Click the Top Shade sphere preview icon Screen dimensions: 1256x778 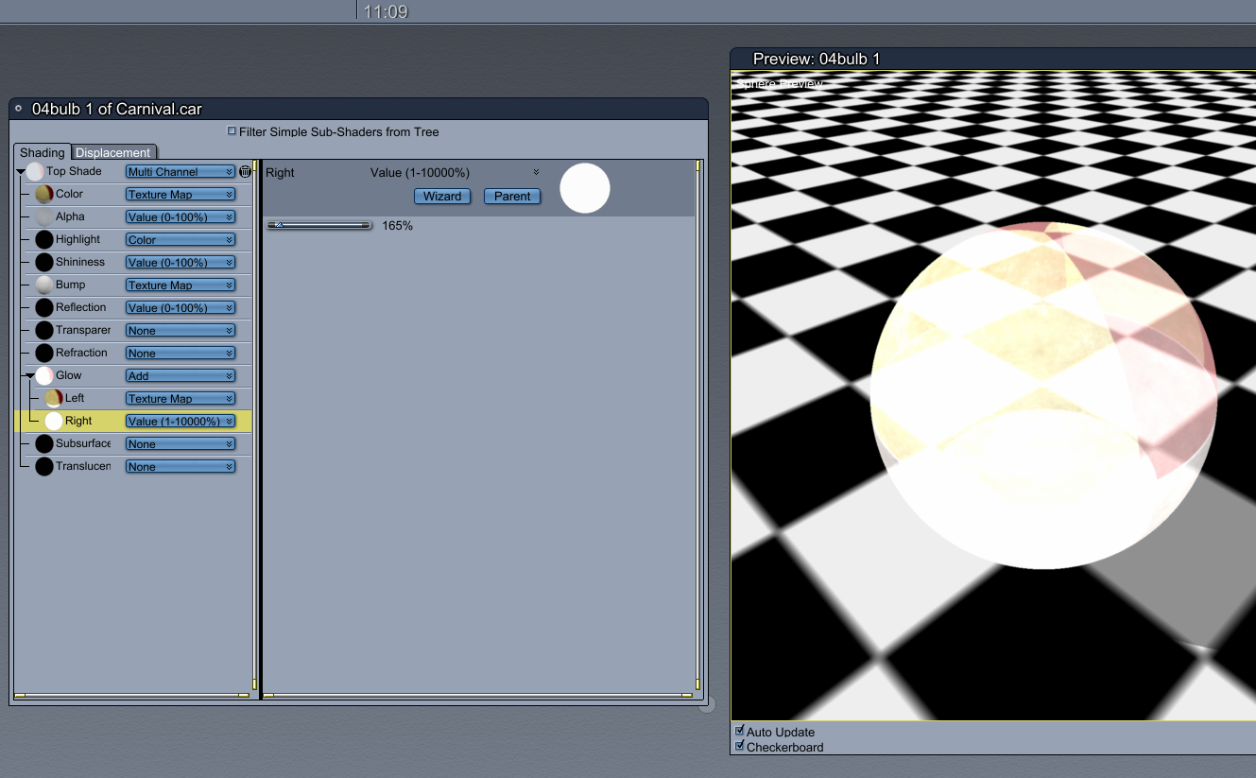[35, 172]
